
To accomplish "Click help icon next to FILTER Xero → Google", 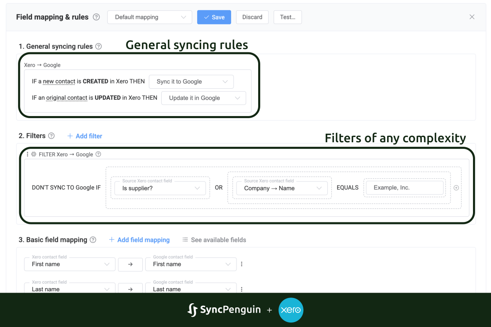I will (x=98, y=155).
